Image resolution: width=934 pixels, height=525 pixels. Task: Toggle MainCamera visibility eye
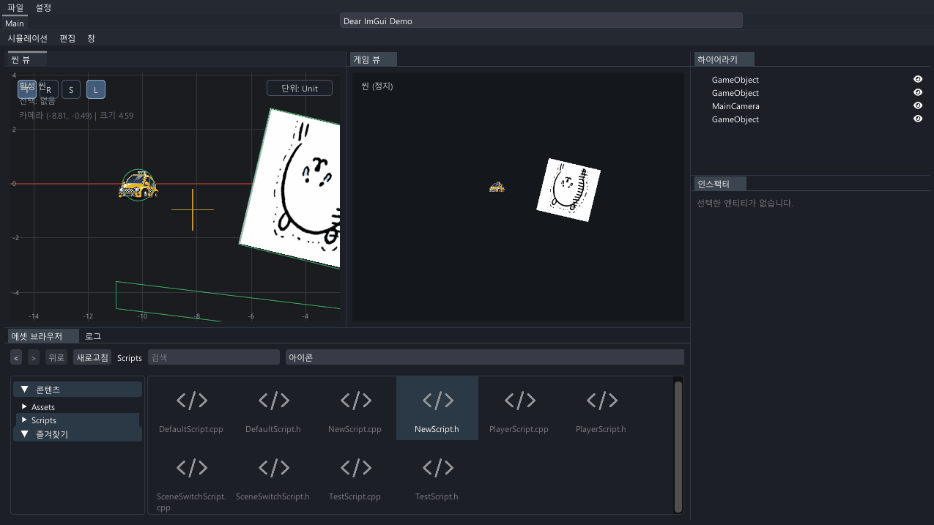point(918,106)
